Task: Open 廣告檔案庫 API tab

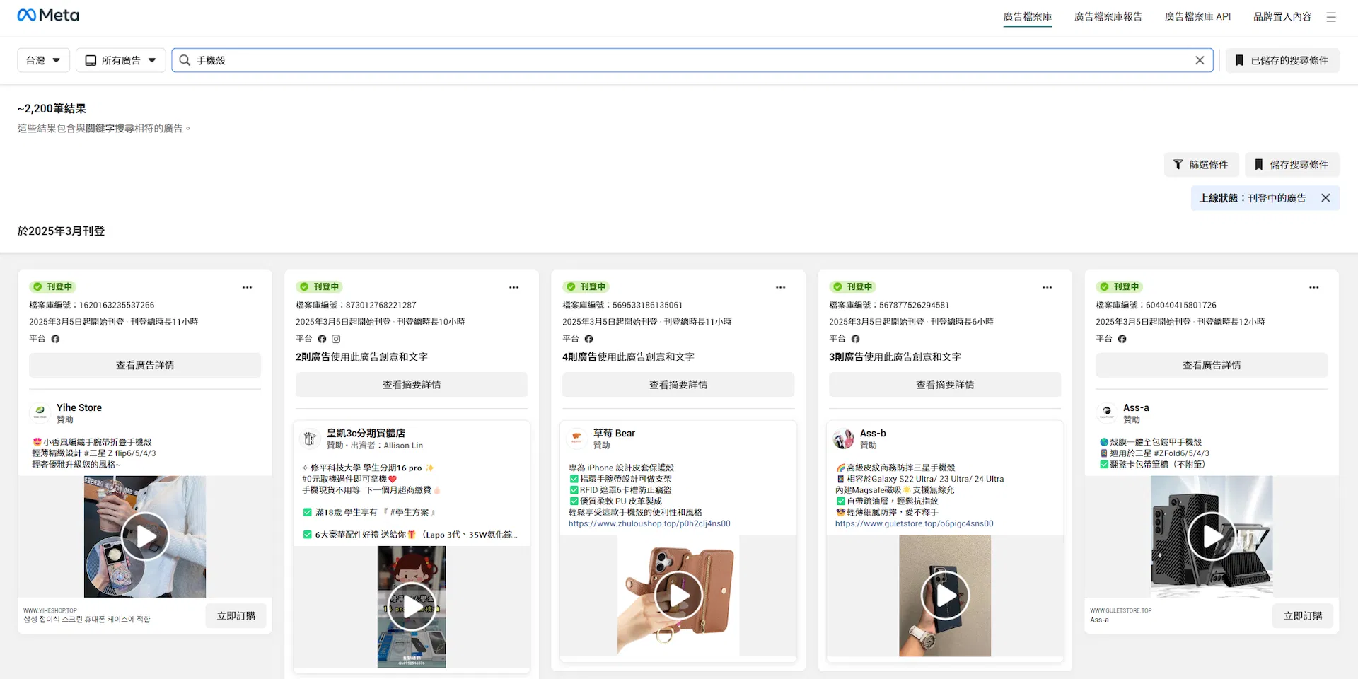Action: pos(1198,16)
